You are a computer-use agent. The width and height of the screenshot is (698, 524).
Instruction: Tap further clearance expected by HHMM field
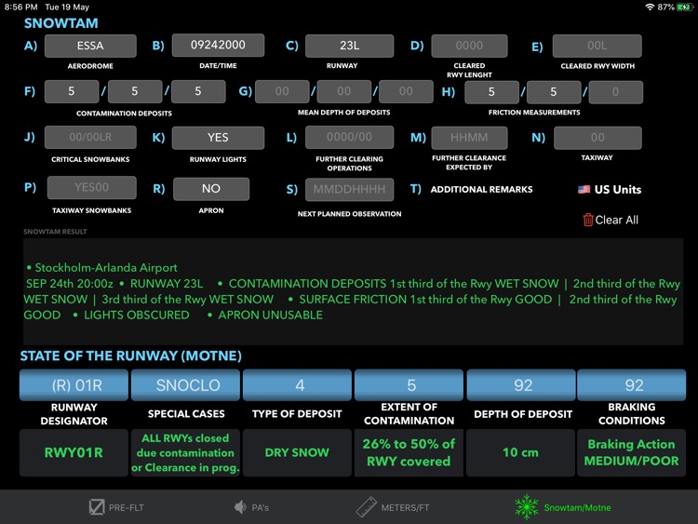click(x=469, y=138)
